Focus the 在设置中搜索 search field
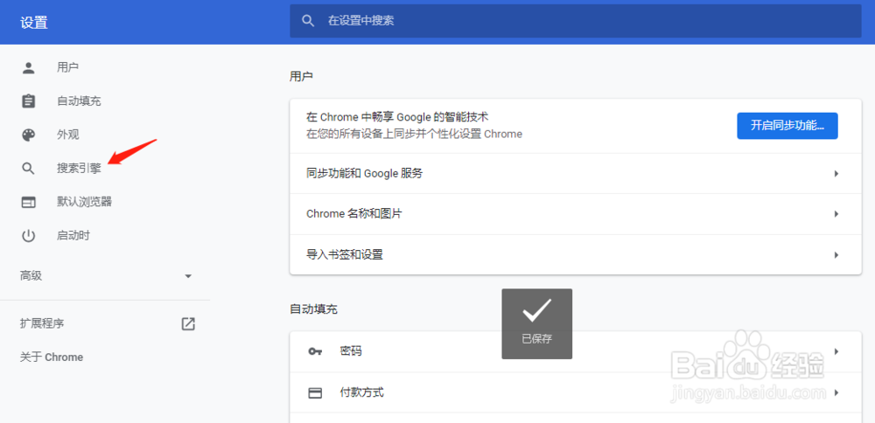Viewport: 875px width, 423px height. click(576, 21)
